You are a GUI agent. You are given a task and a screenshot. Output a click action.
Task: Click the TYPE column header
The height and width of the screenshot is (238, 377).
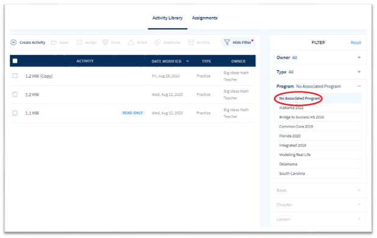[206, 61]
